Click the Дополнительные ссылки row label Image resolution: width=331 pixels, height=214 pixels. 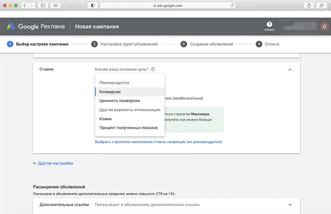[x=64, y=205]
